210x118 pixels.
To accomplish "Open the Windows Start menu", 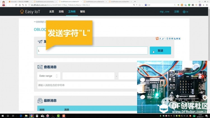I will click(2, 116).
